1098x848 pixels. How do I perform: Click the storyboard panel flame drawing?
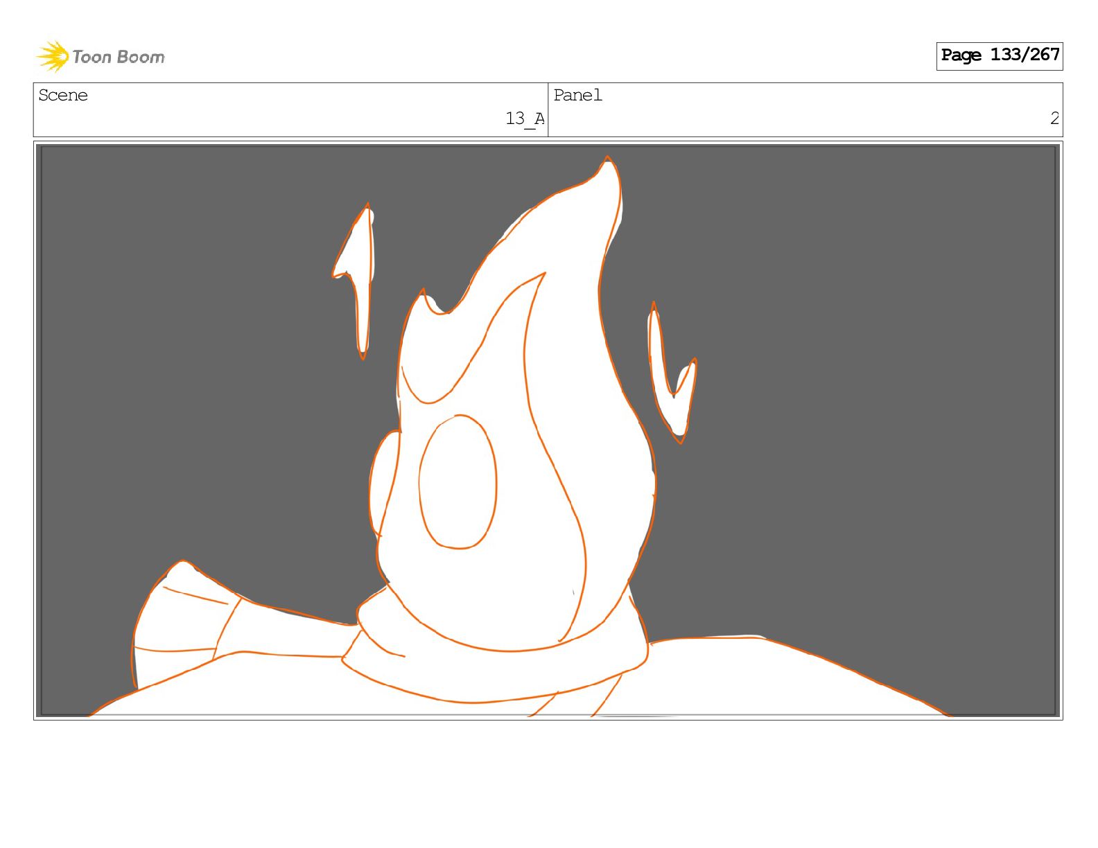point(548,430)
